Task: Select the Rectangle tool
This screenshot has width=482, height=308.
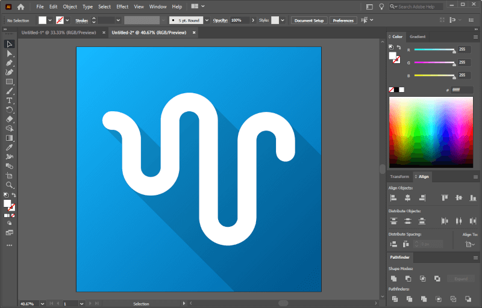Action: (x=9, y=82)
